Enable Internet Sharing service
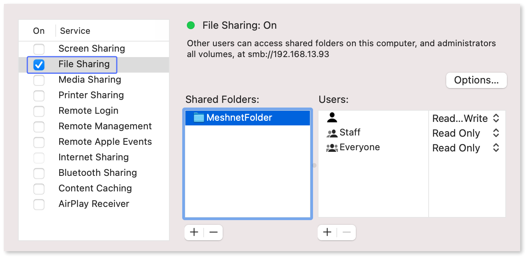526x257 pixels. click(39, 157)
